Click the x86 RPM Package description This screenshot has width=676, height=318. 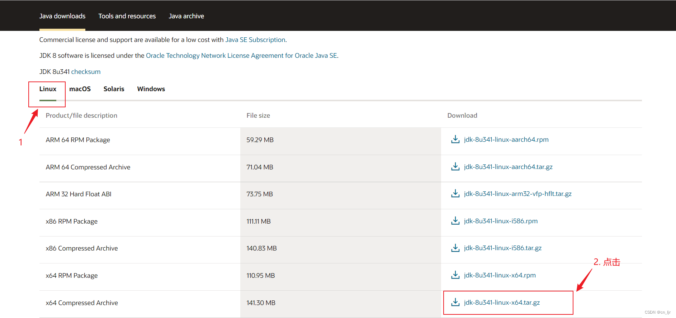(x=71, y=221)
